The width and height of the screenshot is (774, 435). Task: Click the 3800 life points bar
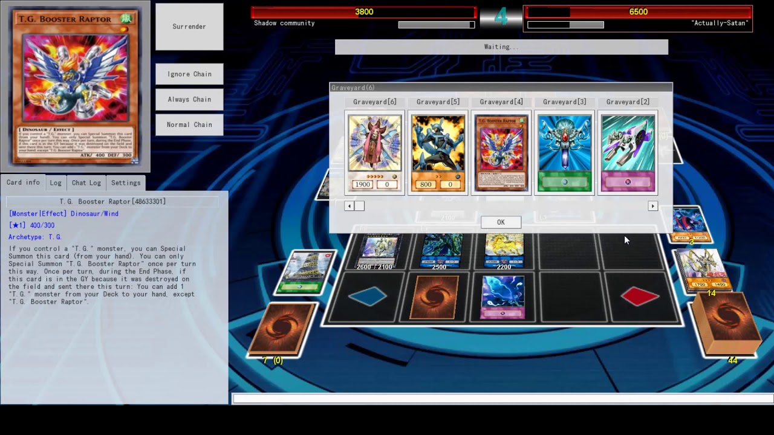pyautogui.click(x=364, y=12)
